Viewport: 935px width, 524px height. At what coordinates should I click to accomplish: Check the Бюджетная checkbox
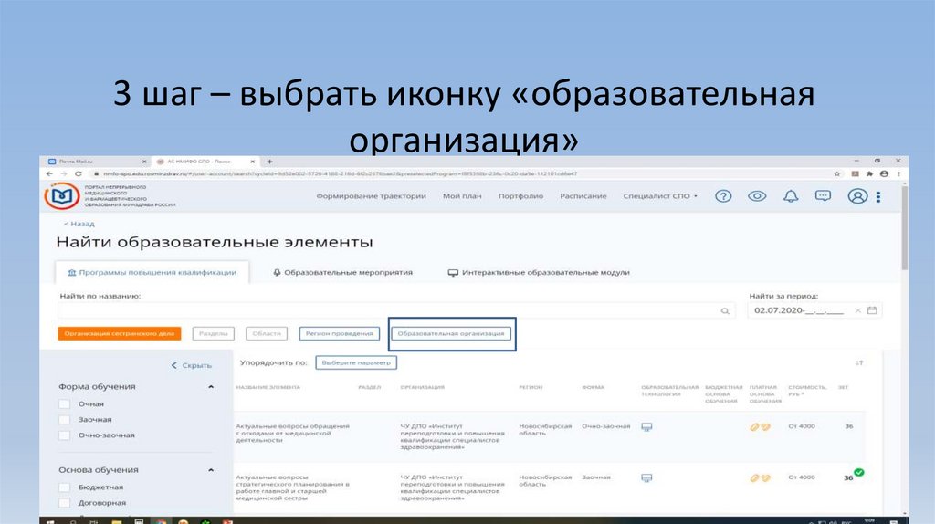[x=65, y=487]
